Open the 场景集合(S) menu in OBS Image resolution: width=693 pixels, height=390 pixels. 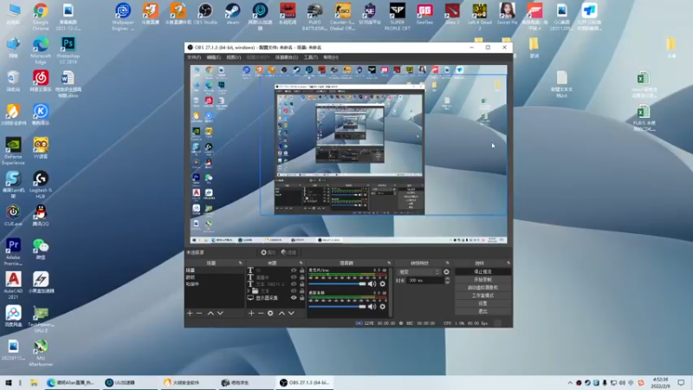287,57
